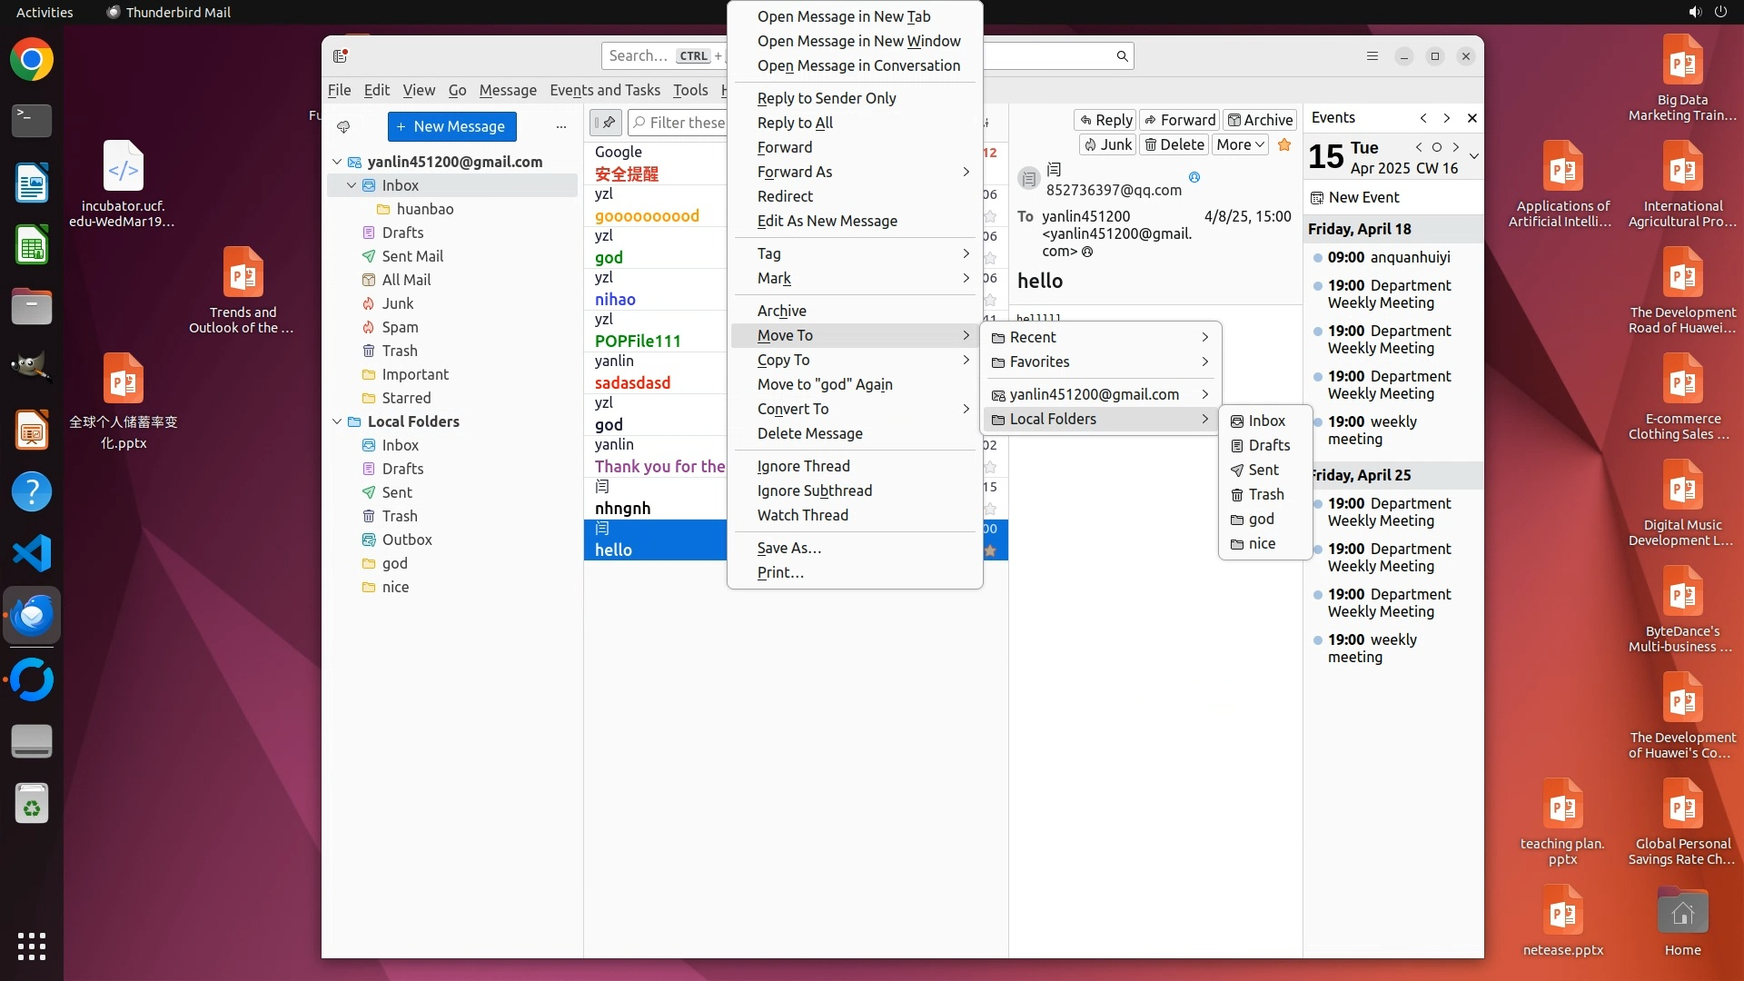Choose Delete Message from context menu
Viewport: 1744px width, 981px height.
[x=809, y=433]
